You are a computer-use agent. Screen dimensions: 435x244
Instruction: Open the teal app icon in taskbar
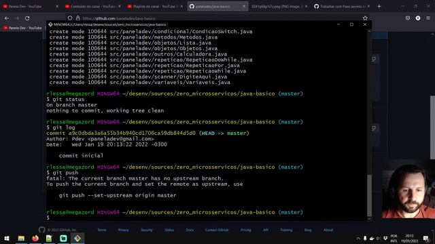(63, 238)
